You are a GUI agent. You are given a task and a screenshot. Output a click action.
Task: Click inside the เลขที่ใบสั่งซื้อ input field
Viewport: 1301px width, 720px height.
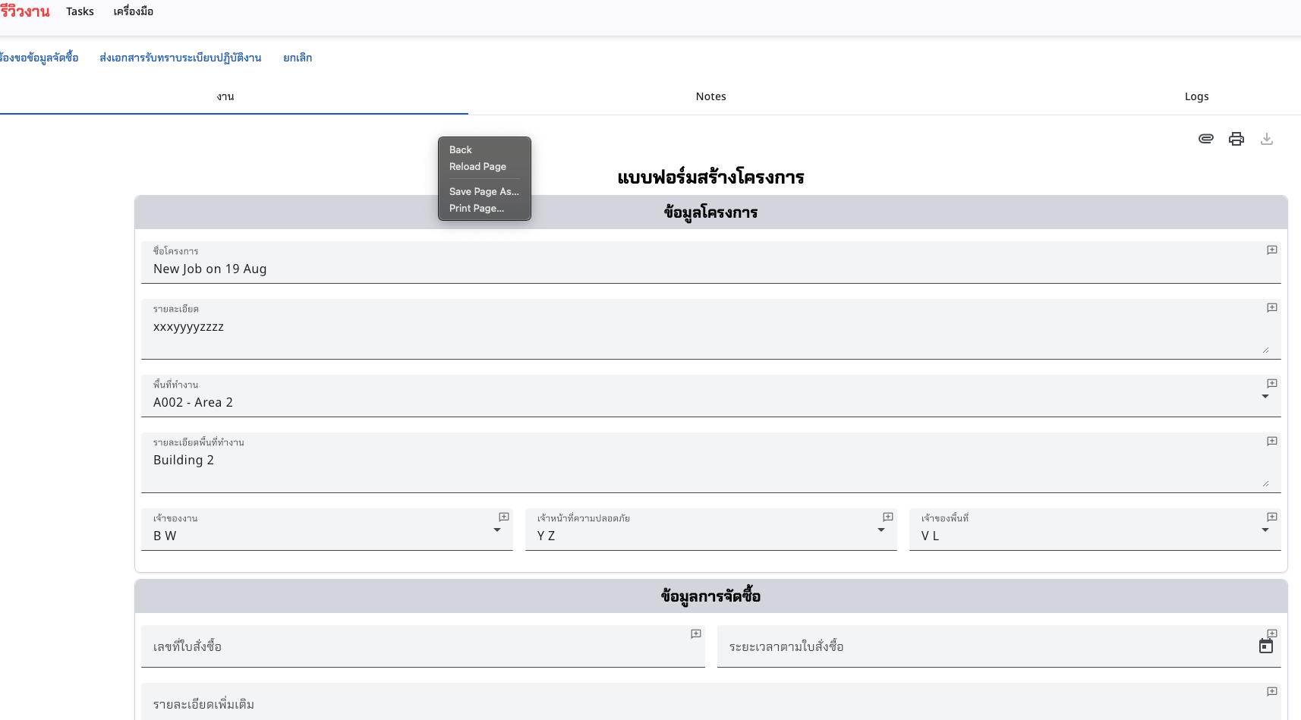[380, 646]
